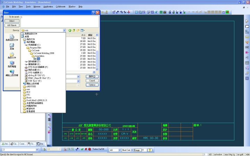Open the Measure menu

(x=37, y=7)
